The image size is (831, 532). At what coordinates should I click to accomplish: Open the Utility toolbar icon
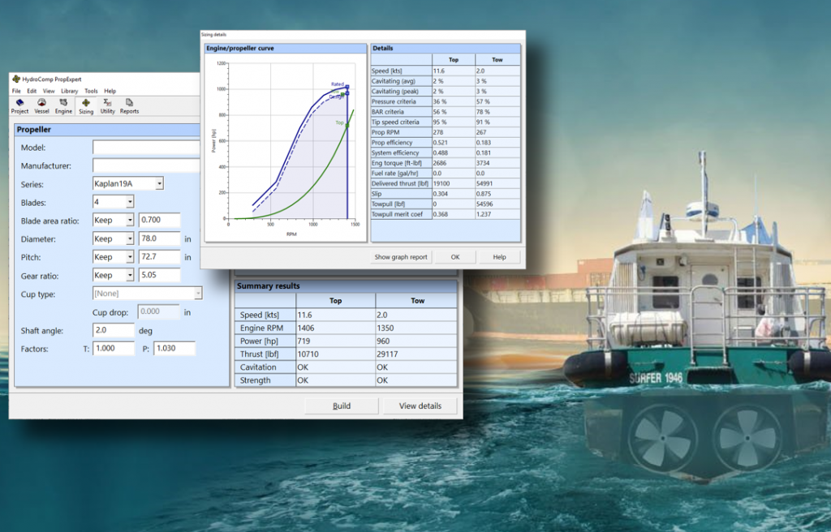(107, 105)
